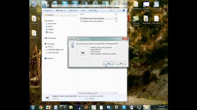Open the Organize dropdown menu
Viewport: 197px width, 110px height.
[48, 10]
